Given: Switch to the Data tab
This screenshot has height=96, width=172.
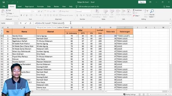Looking at the screenshot, I should point(49,6).
